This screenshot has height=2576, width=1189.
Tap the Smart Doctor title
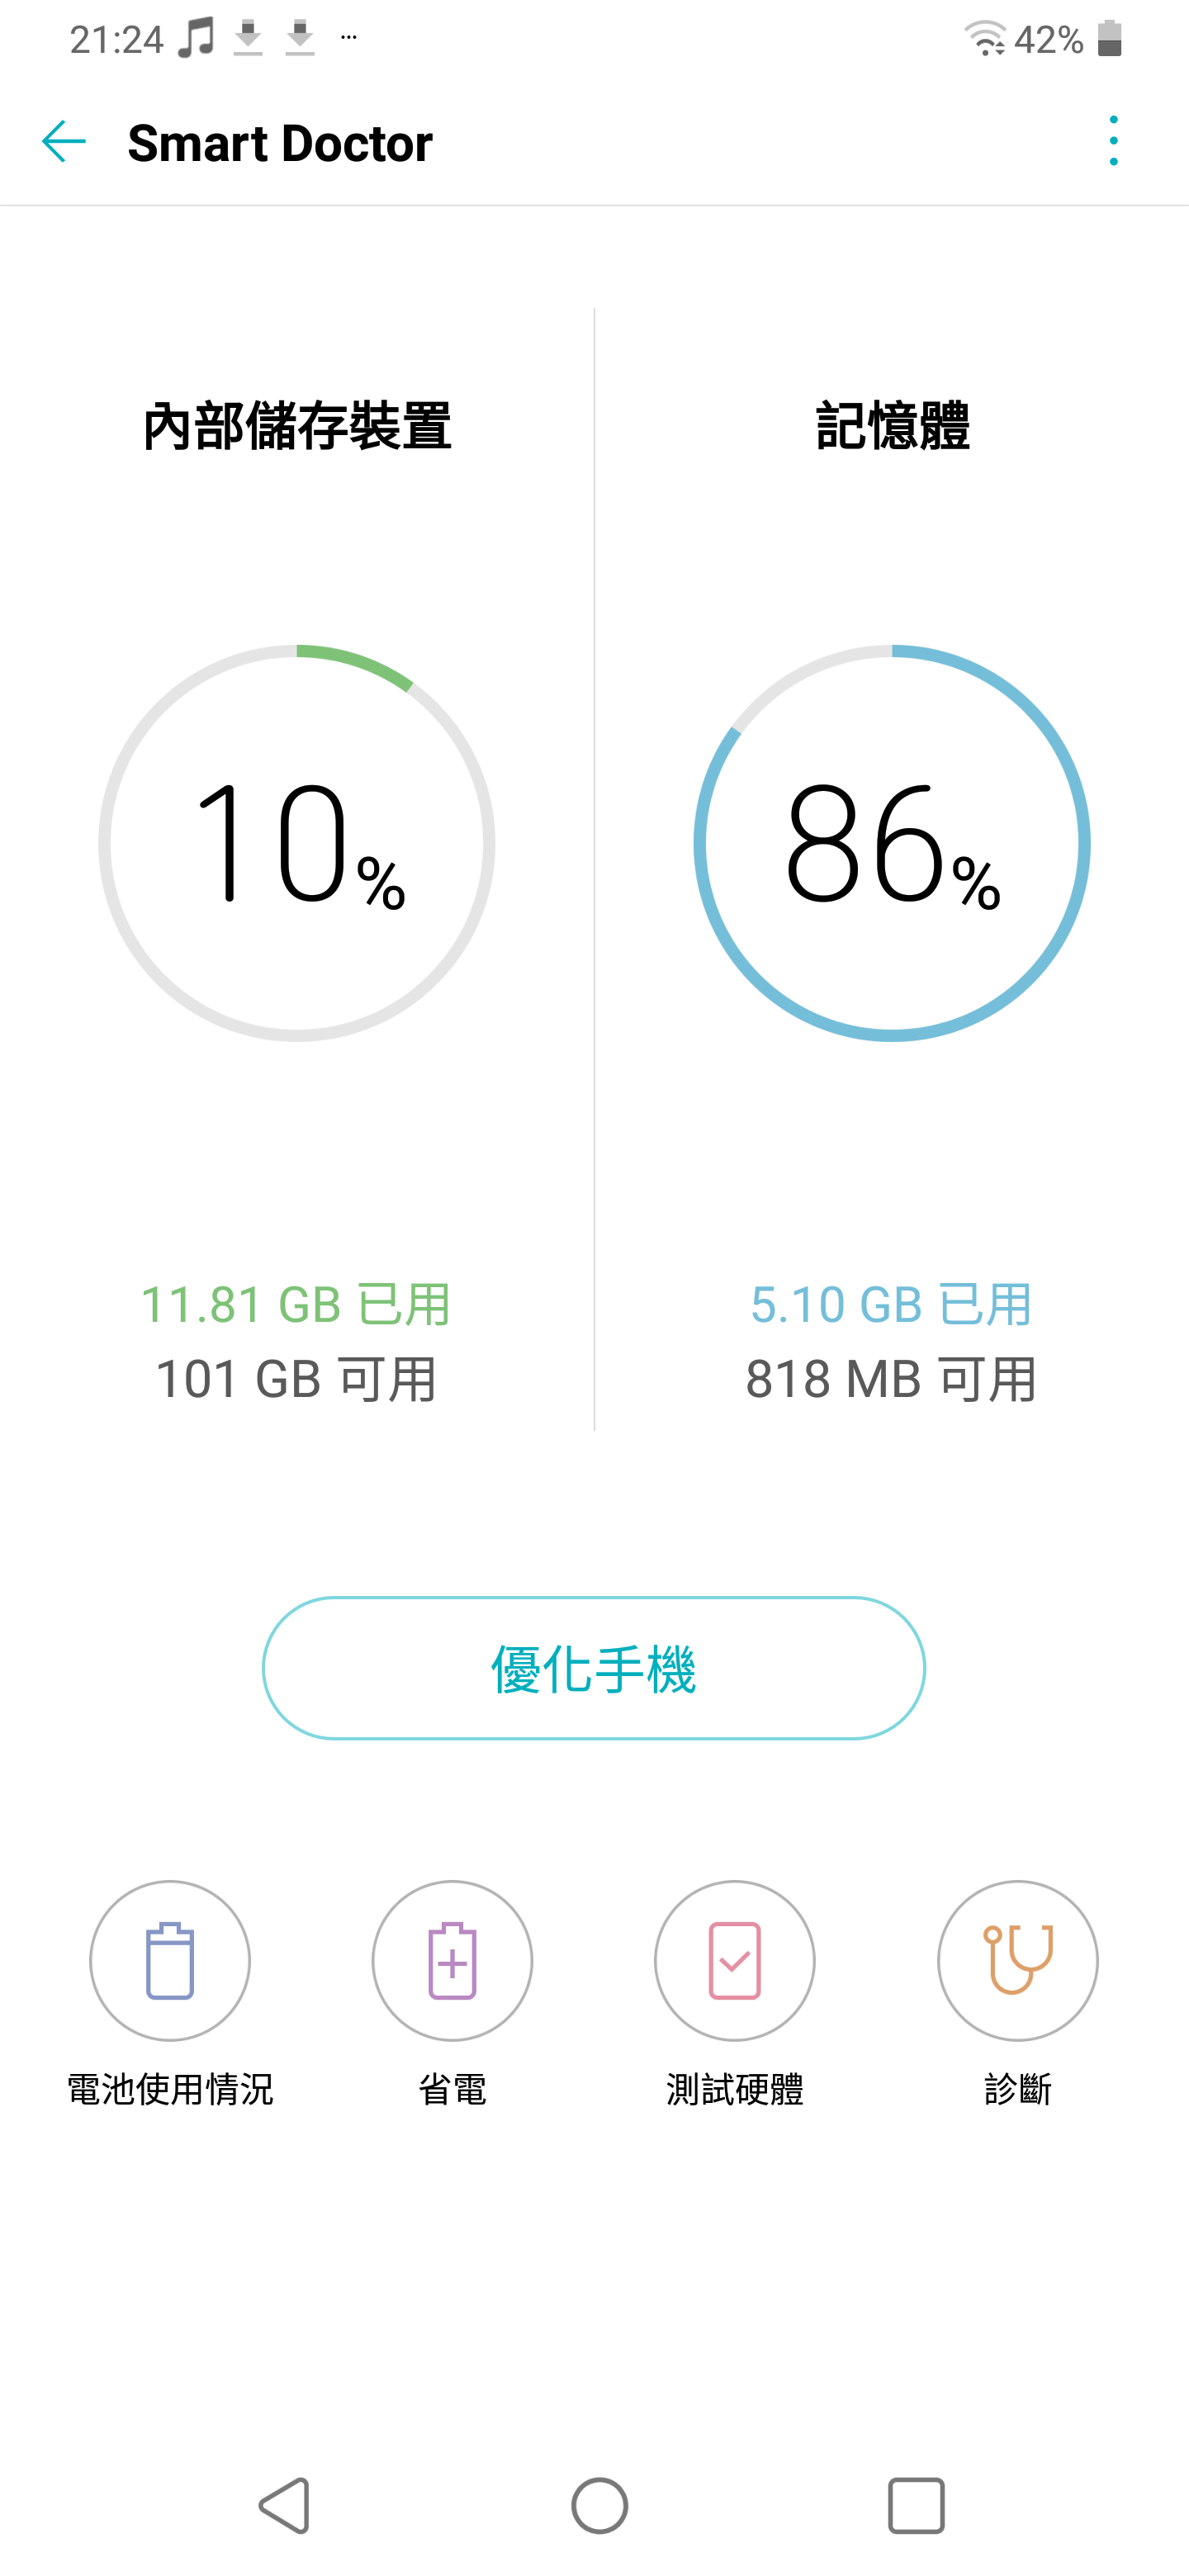[280, 143]
